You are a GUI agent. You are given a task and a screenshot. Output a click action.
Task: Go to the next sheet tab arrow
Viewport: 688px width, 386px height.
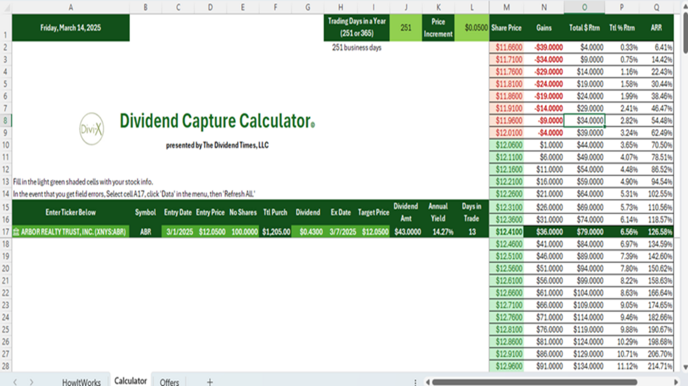click(31, 382)
